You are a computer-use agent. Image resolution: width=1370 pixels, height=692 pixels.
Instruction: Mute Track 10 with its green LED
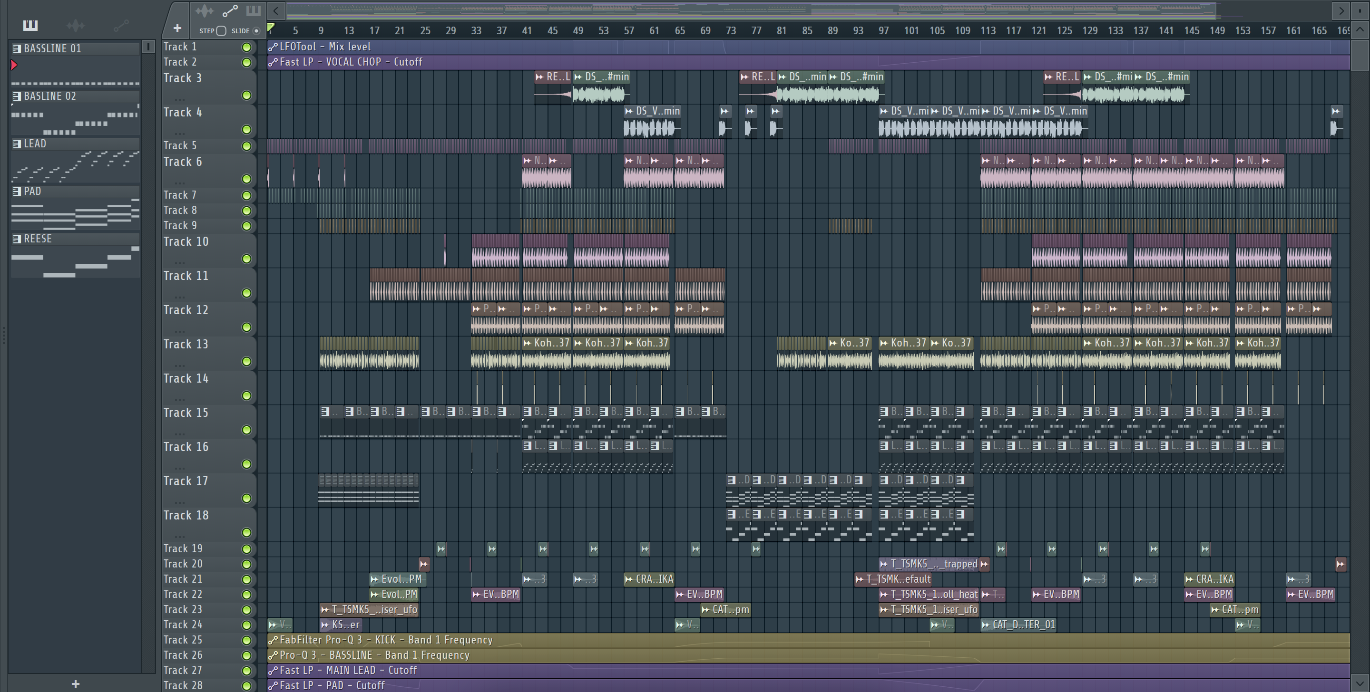tap(246, 259)
